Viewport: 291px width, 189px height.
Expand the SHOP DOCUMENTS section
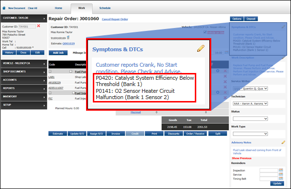click(24, 72)
